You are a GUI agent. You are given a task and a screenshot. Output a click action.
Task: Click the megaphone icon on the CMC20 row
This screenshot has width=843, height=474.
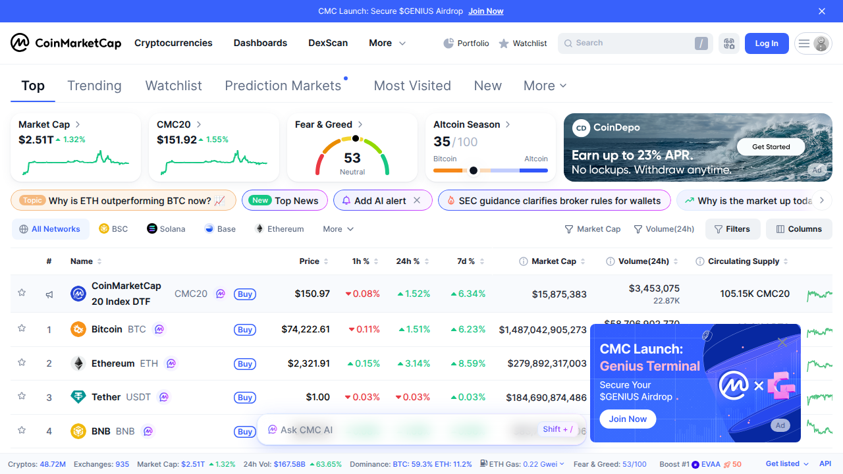coord(49,294)
